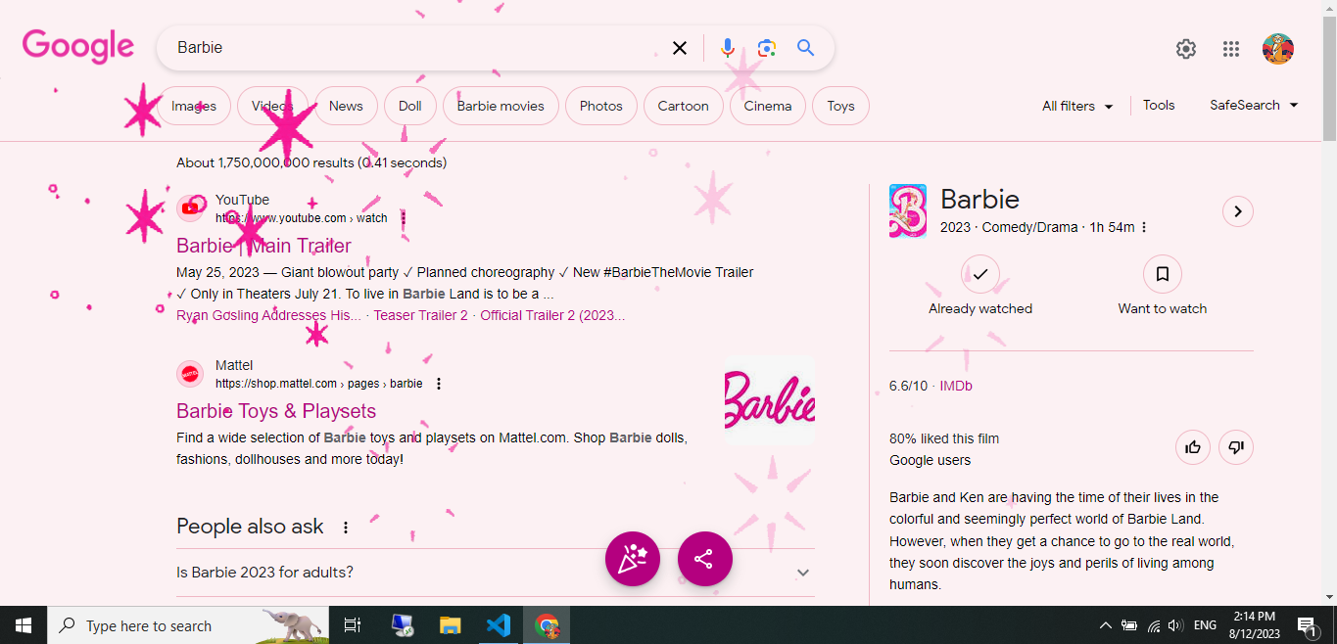The height and width of the screenshot is (644, 1337).
Task: Open the All filters dropdown
Action: click(x=1077, y=106)
